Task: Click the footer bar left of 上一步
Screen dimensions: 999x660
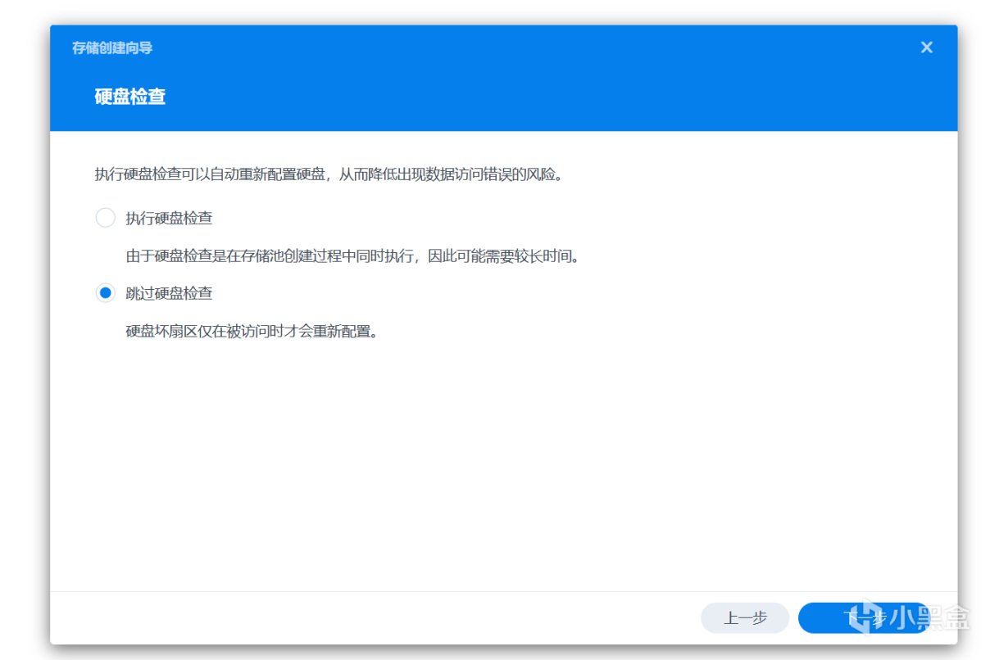Action: click(369, 618)
